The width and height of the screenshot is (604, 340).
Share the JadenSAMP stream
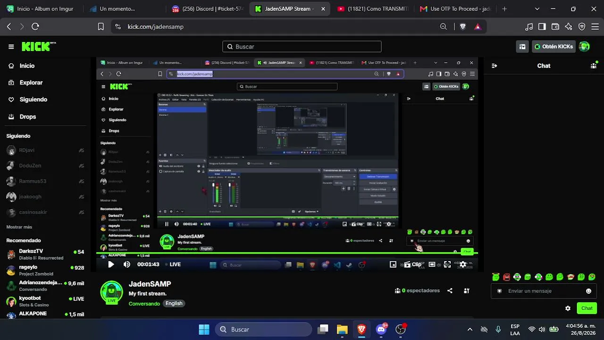click(450, 291)
